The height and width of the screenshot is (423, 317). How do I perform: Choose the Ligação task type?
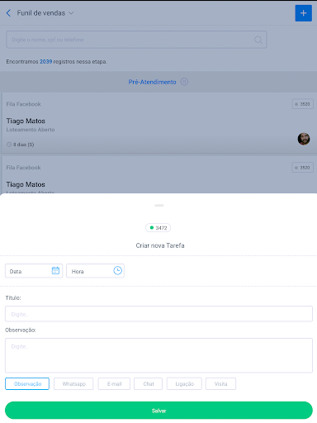(184, 383)
